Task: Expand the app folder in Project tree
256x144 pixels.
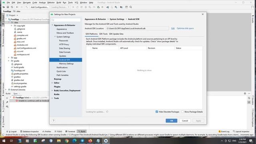Action: click(x=9, y=58)
